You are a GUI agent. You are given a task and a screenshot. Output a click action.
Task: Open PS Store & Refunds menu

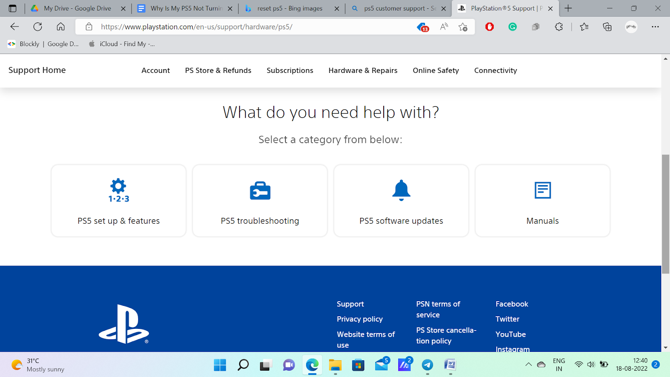[218, 70]
